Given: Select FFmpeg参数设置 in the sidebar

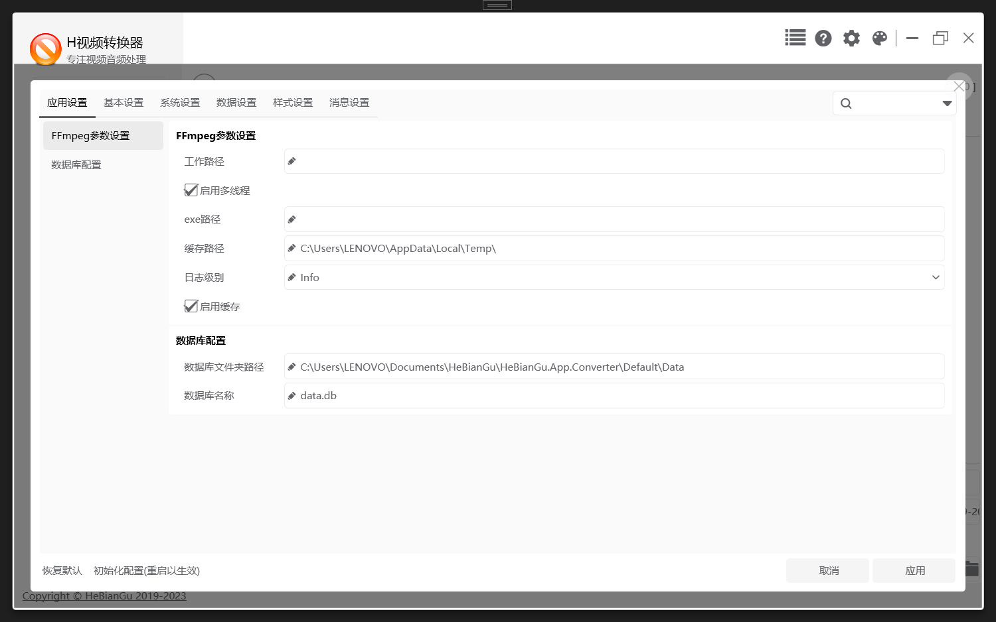Looking at the screenshot, I should (x=103, y=135).
